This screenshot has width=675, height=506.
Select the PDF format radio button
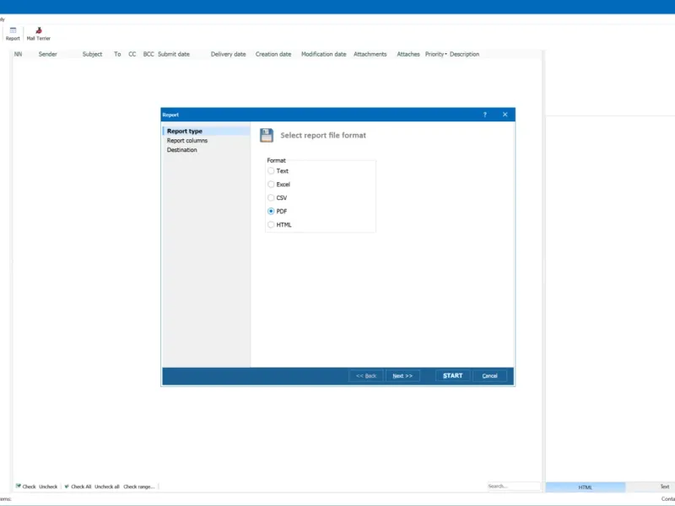[271, 211]
